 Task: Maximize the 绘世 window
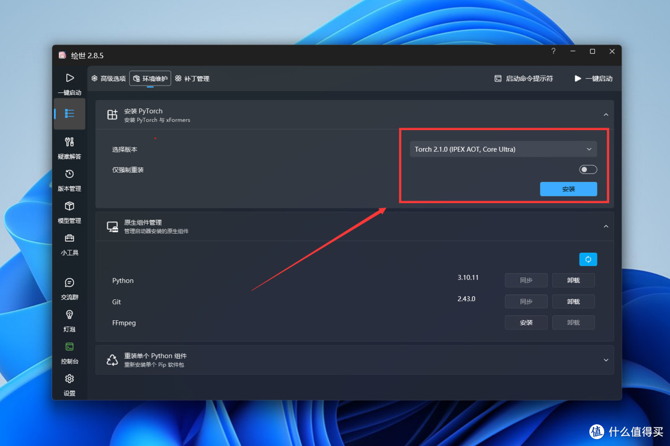tap(592, 51)
